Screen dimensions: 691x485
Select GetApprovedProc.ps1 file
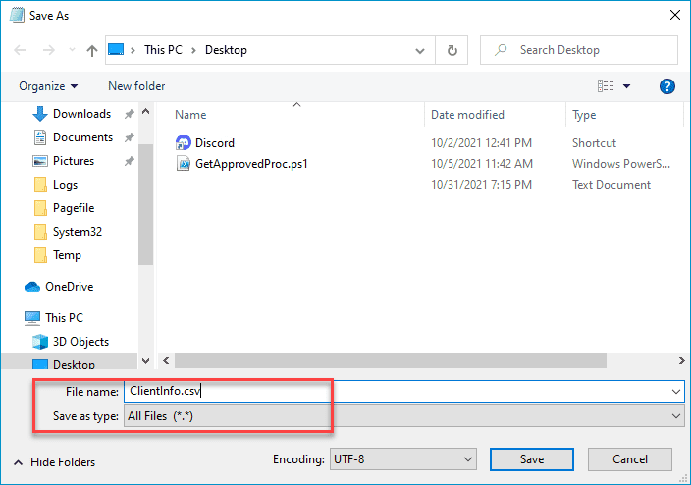click(251, 164)
